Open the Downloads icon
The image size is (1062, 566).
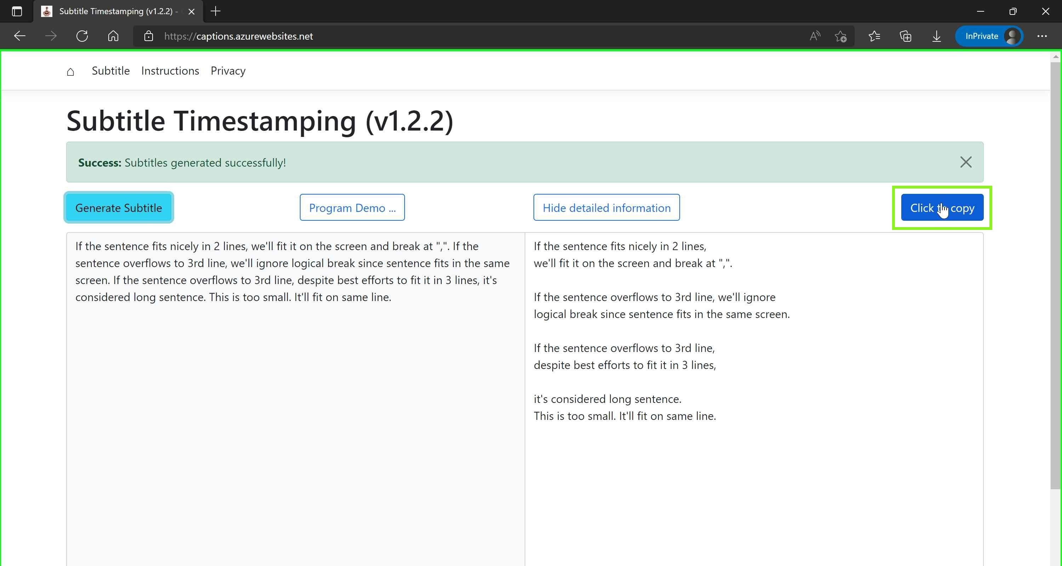(936, 36)
